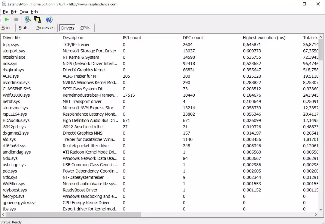Screen dimensions: 325x224
Task: Click the horizontal scrollbar right arrow
Action: 316,214
